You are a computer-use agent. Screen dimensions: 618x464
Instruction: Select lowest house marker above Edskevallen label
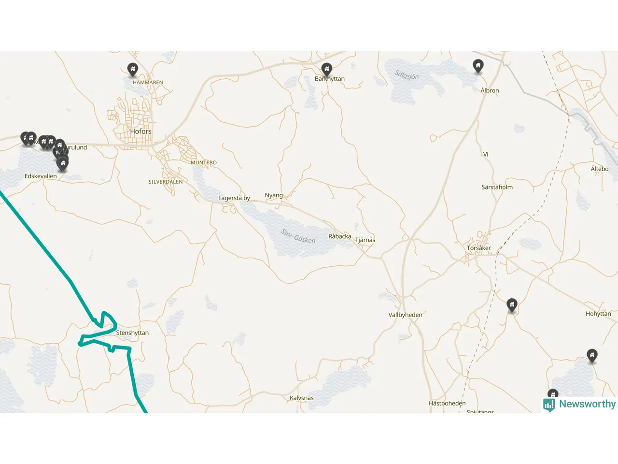[63, 164]
